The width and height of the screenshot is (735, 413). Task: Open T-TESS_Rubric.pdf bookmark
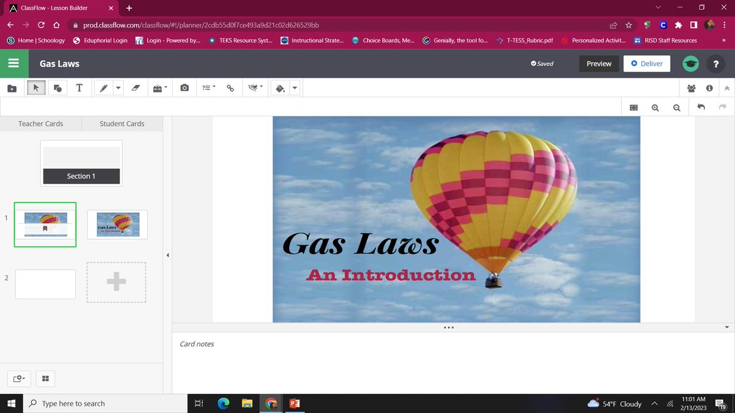coord(524,40)
